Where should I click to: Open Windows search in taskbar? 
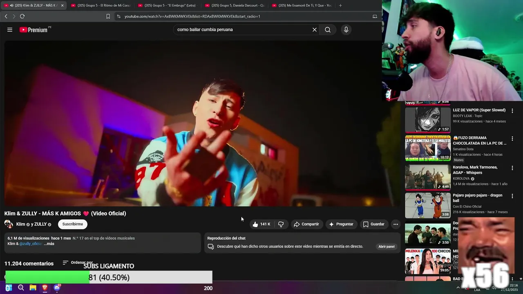tap(21, 288)
